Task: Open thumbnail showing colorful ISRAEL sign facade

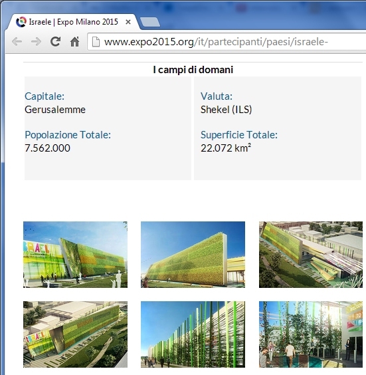Action: click(75, 255)
